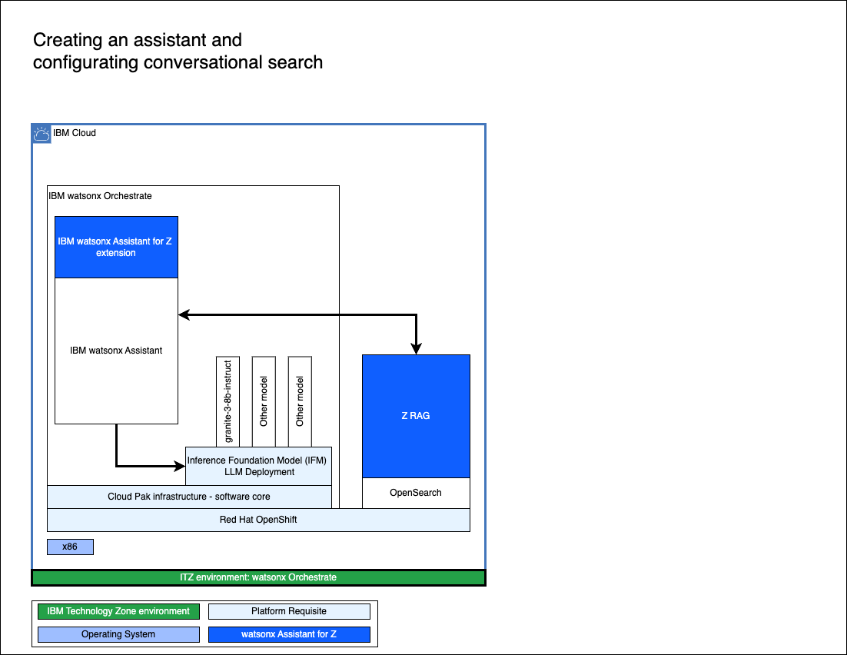
Task: Click the blue Z RAG block
Action: [416, 416]
